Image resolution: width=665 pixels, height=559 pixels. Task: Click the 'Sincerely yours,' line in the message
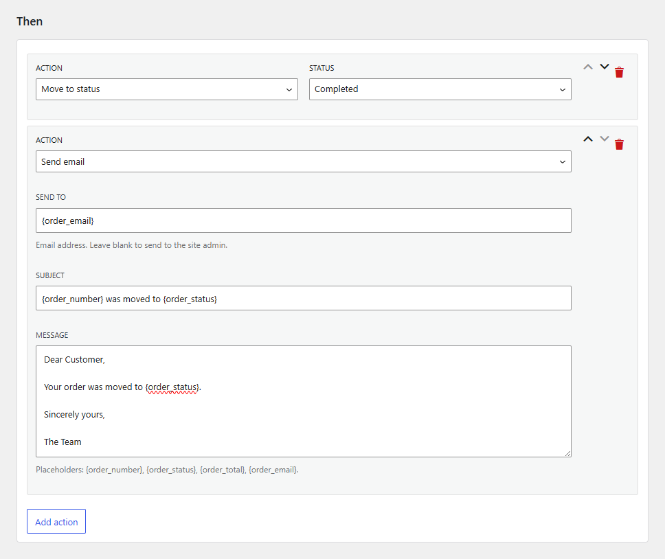74,415
